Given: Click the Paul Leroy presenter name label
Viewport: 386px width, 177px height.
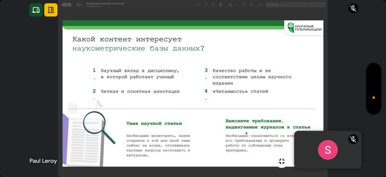Looking at the screenshot, I should click(43, 161).
